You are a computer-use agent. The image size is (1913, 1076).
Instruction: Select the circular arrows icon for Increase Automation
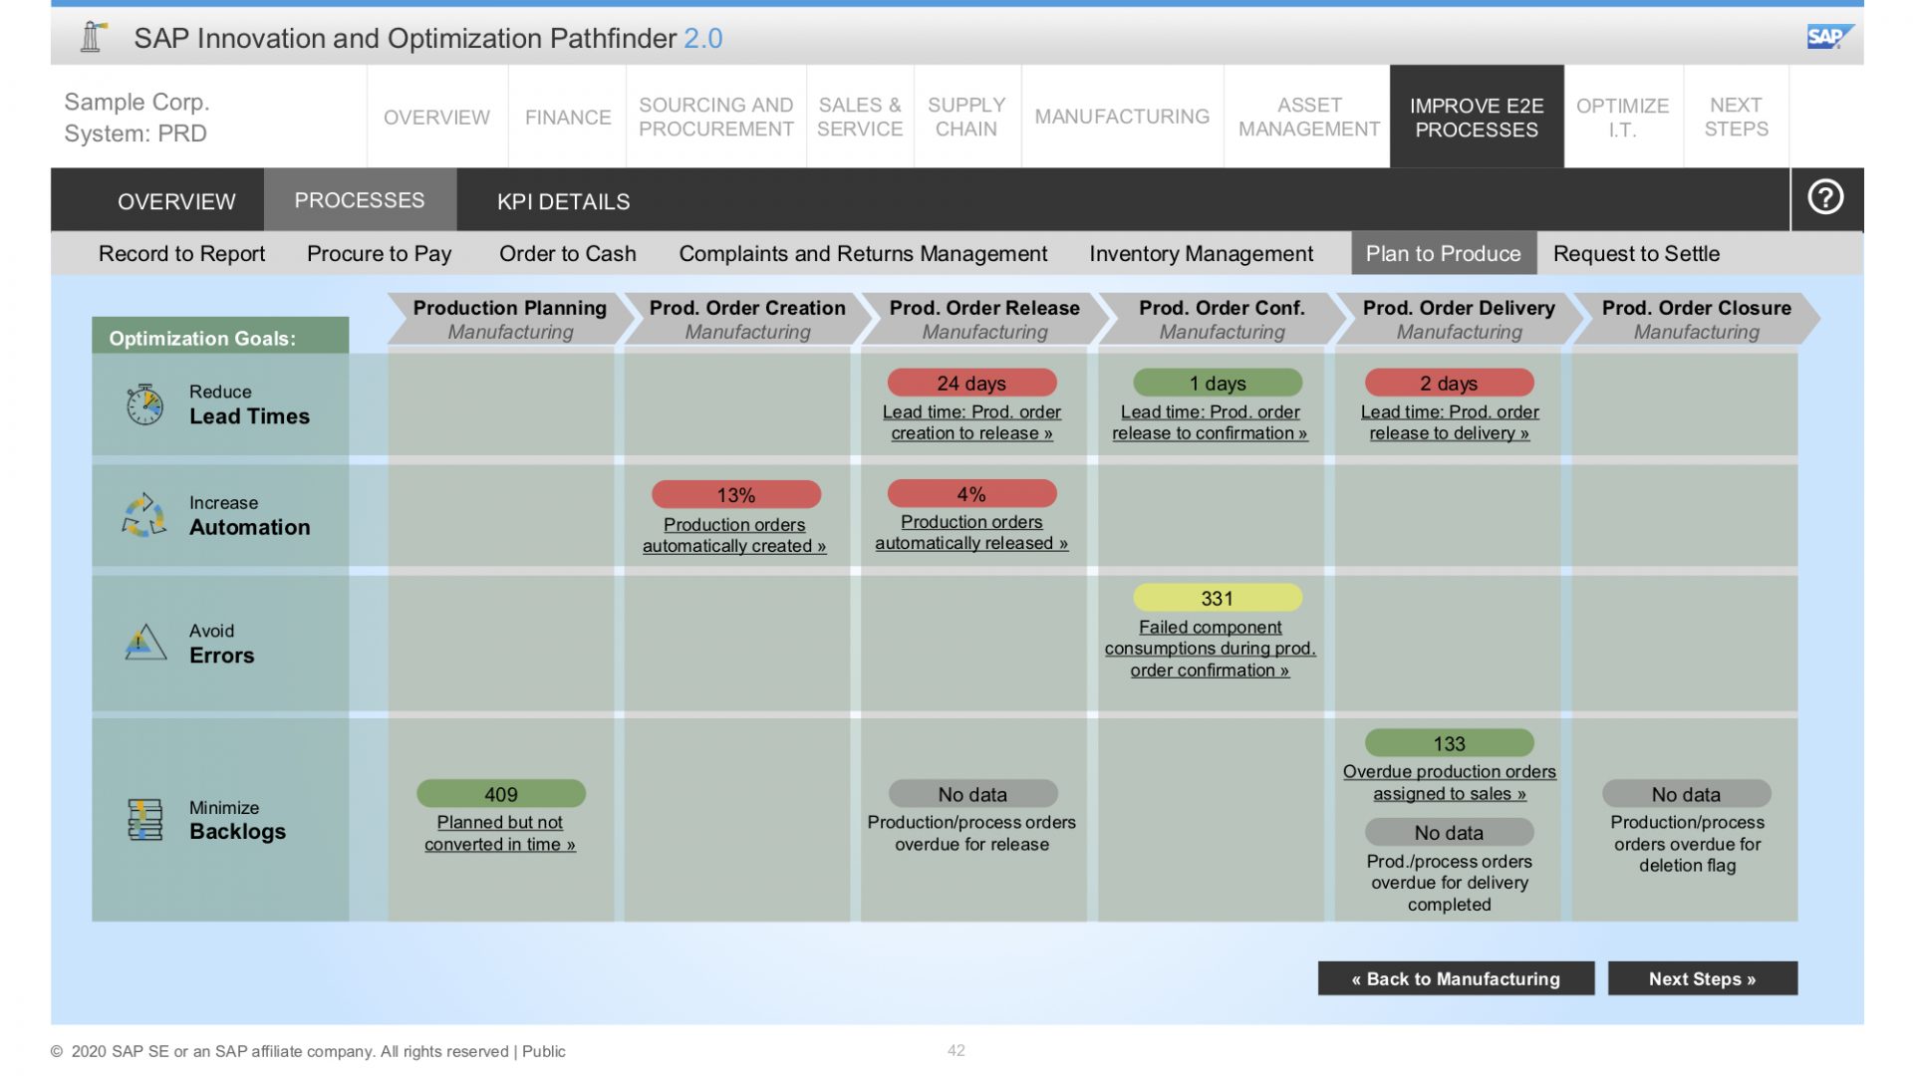point(141,514)
